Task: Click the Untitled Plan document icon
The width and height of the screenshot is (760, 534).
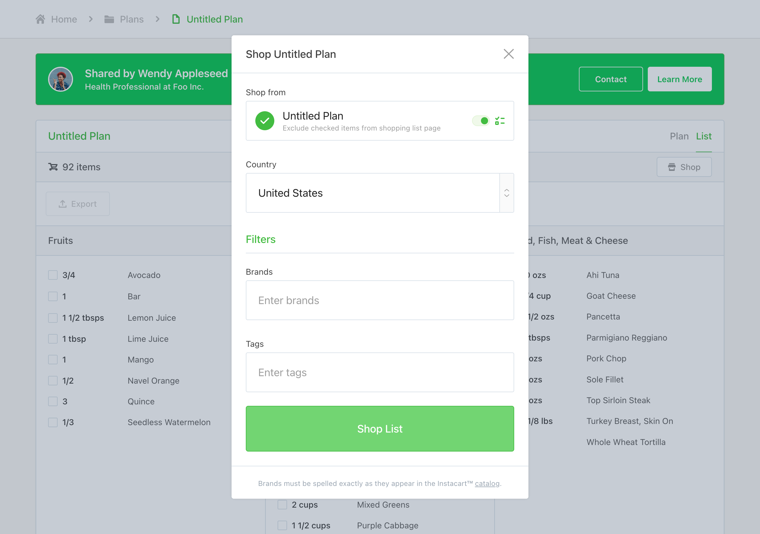Action: [176, 19]
